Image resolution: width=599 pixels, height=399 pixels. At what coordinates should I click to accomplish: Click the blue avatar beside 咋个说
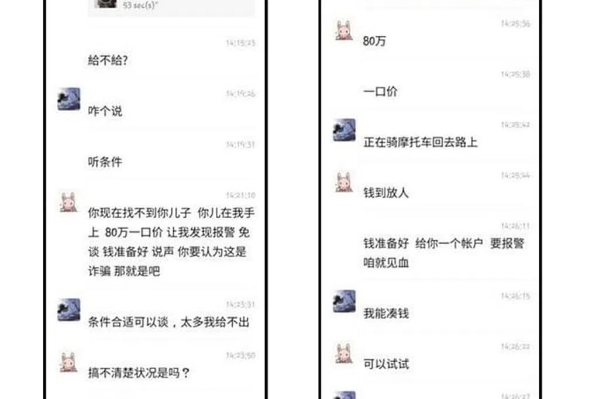(69, 99)
